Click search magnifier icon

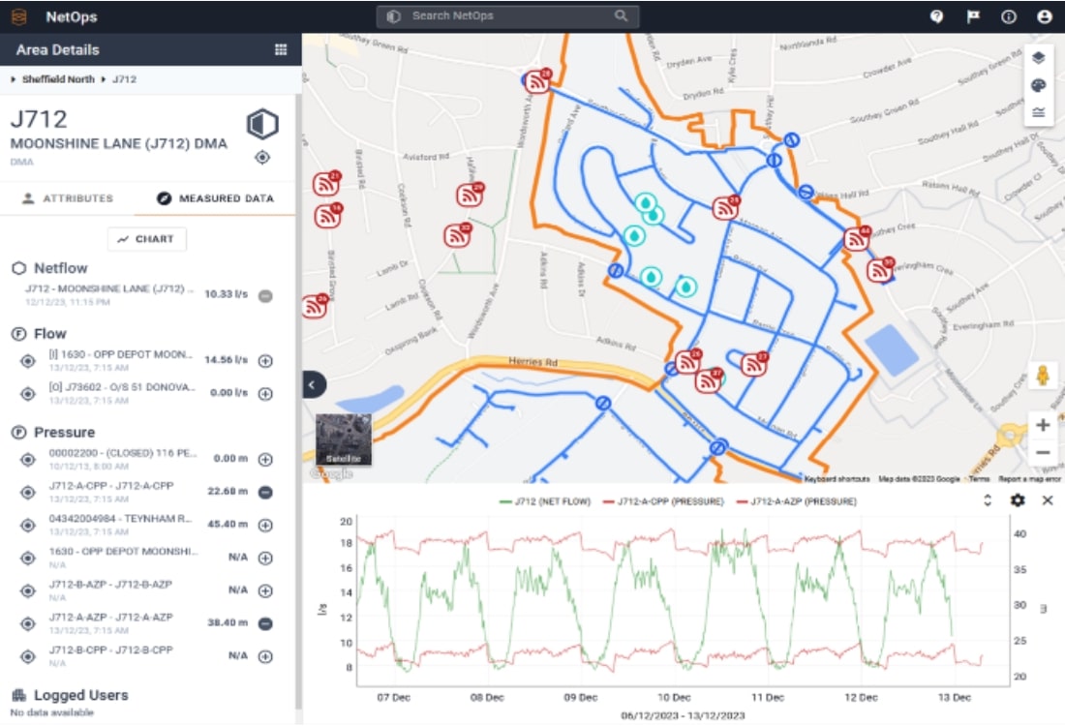[x=621, y=15]
